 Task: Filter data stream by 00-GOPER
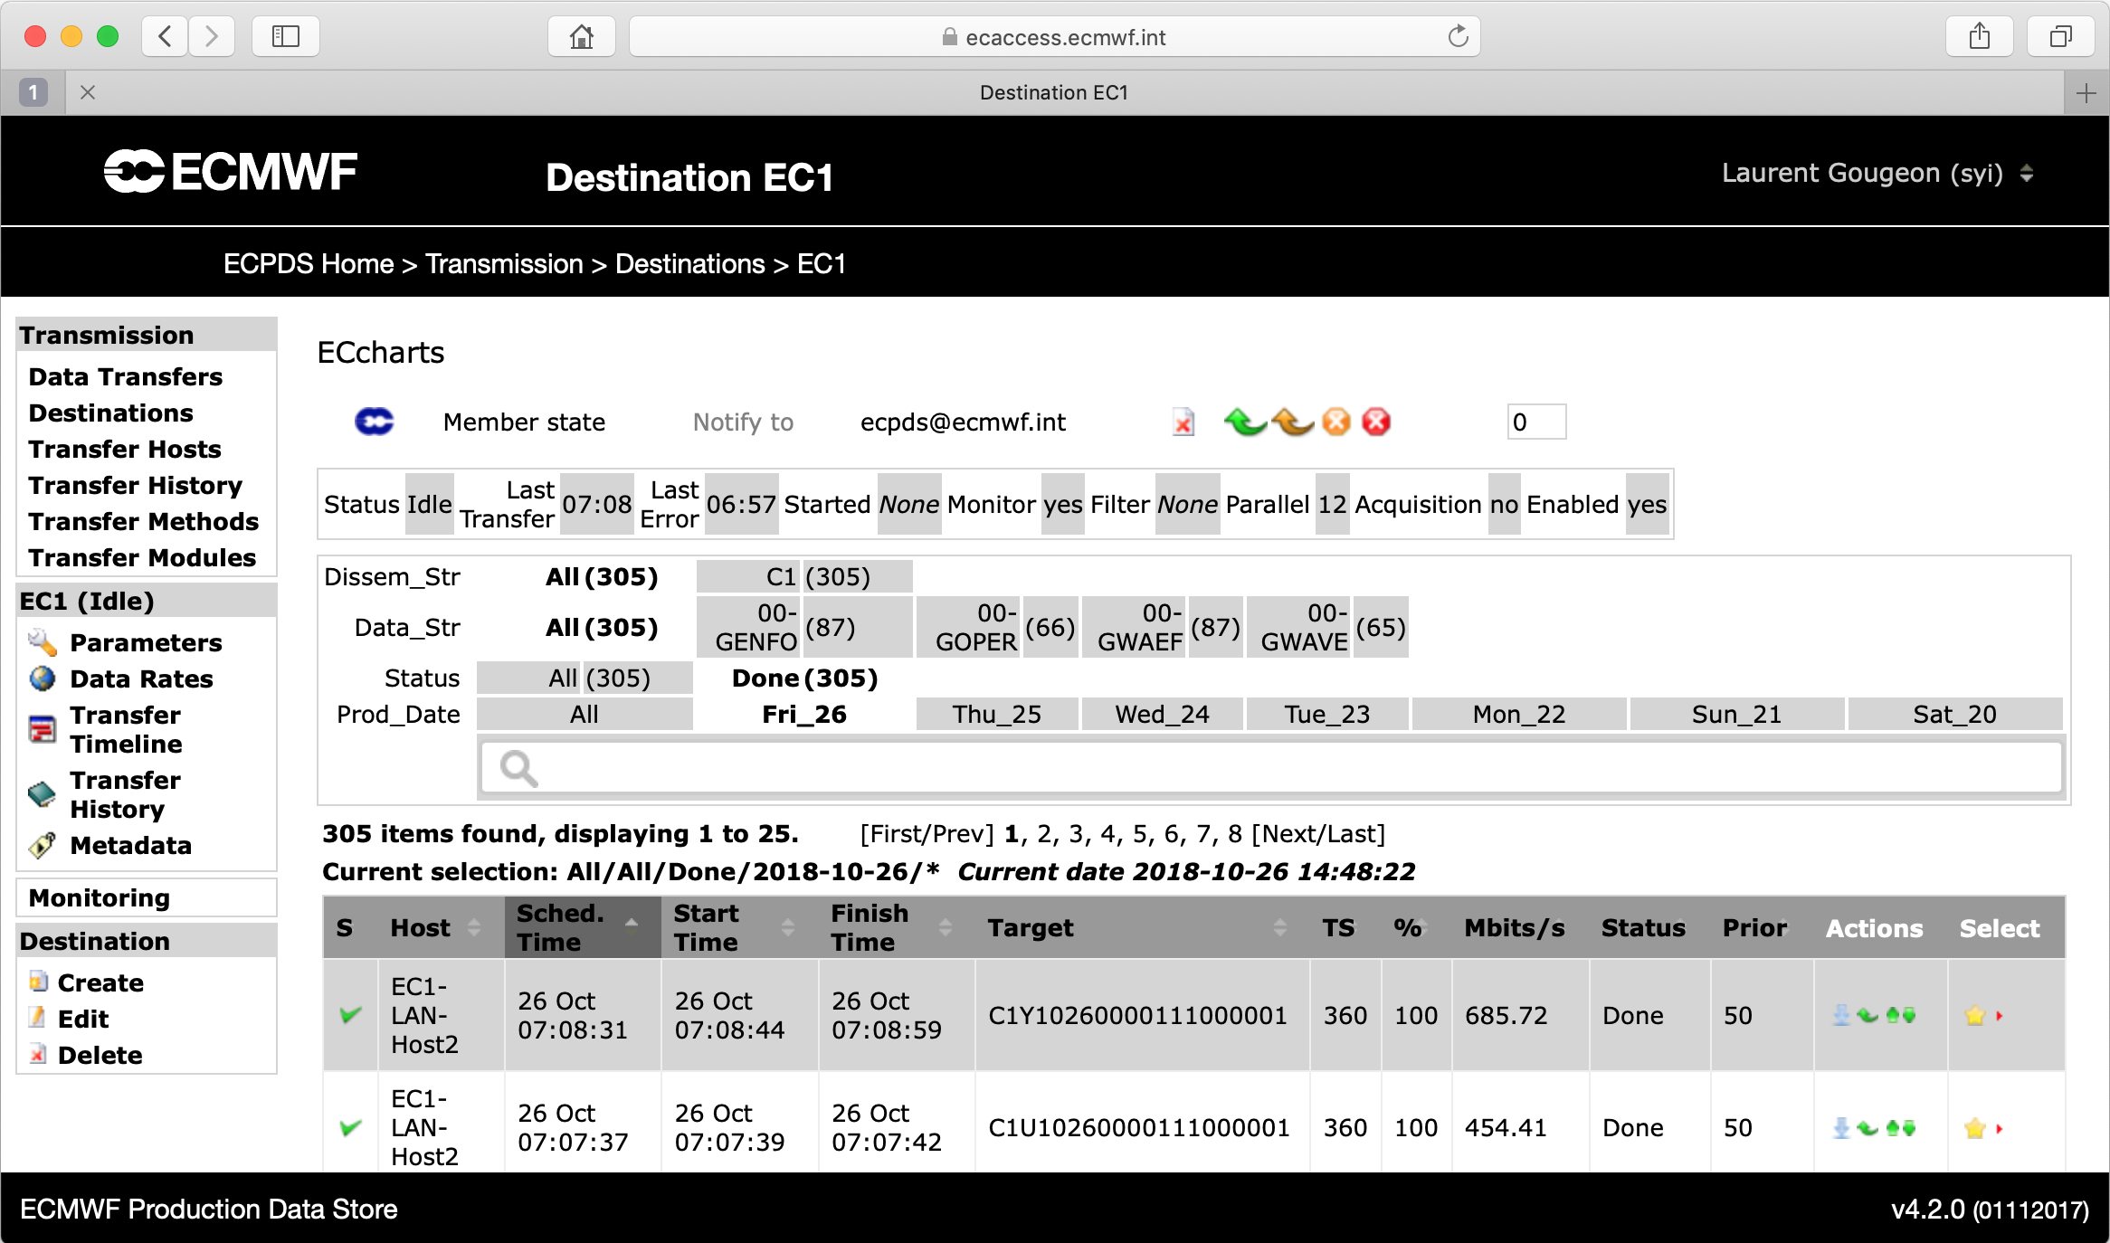coord(975,627)
